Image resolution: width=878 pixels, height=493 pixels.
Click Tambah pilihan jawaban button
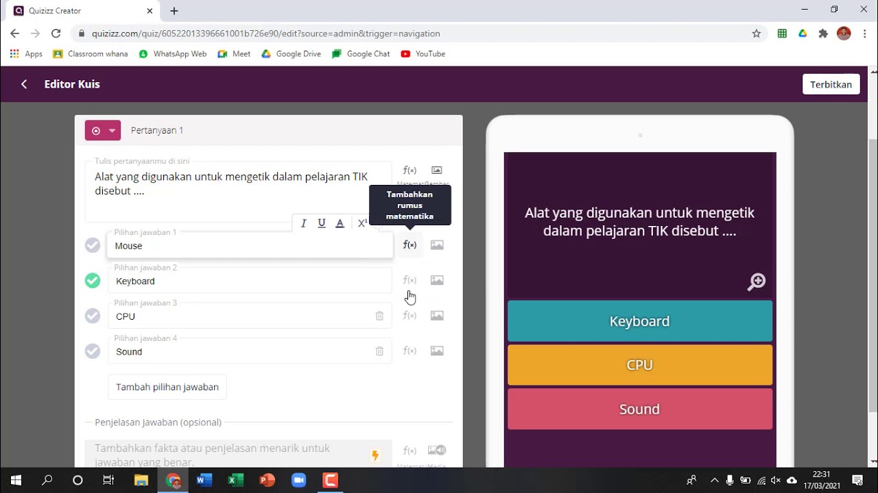pos(167,387)
